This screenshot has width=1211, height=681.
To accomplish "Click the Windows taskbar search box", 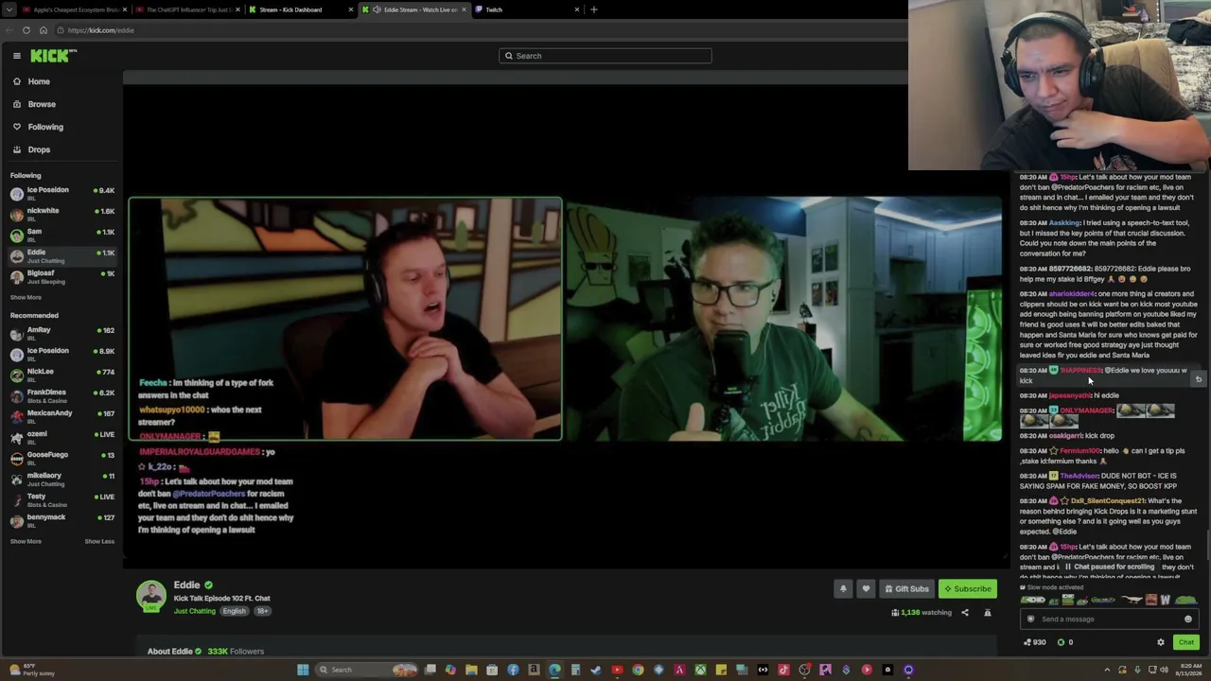I will coord(366,670).
